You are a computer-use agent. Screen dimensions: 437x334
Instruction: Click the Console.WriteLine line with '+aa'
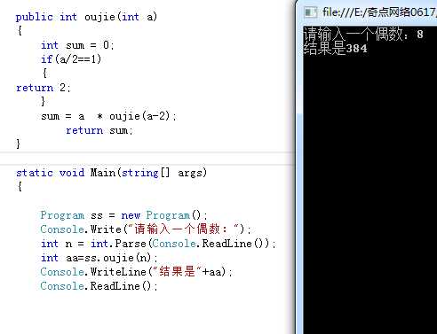click(137, 272)
